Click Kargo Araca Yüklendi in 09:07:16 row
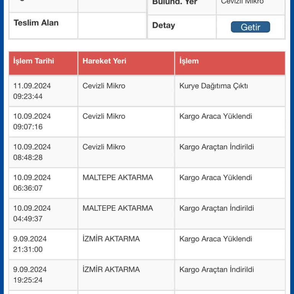294x294 pixels. coord(216,117)
